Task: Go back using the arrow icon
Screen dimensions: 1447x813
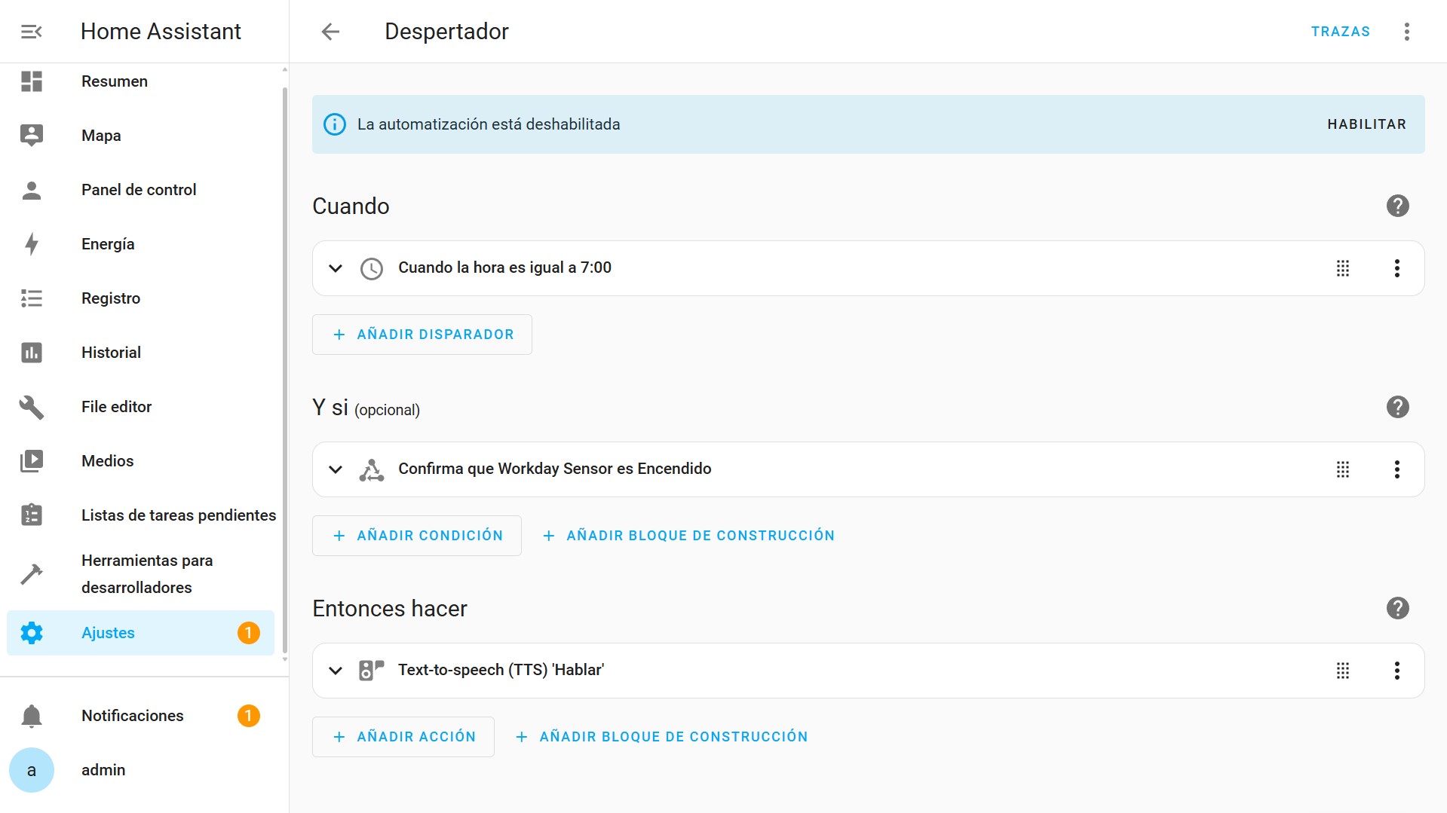Action: pyautogui.click(x=330, y=32)
